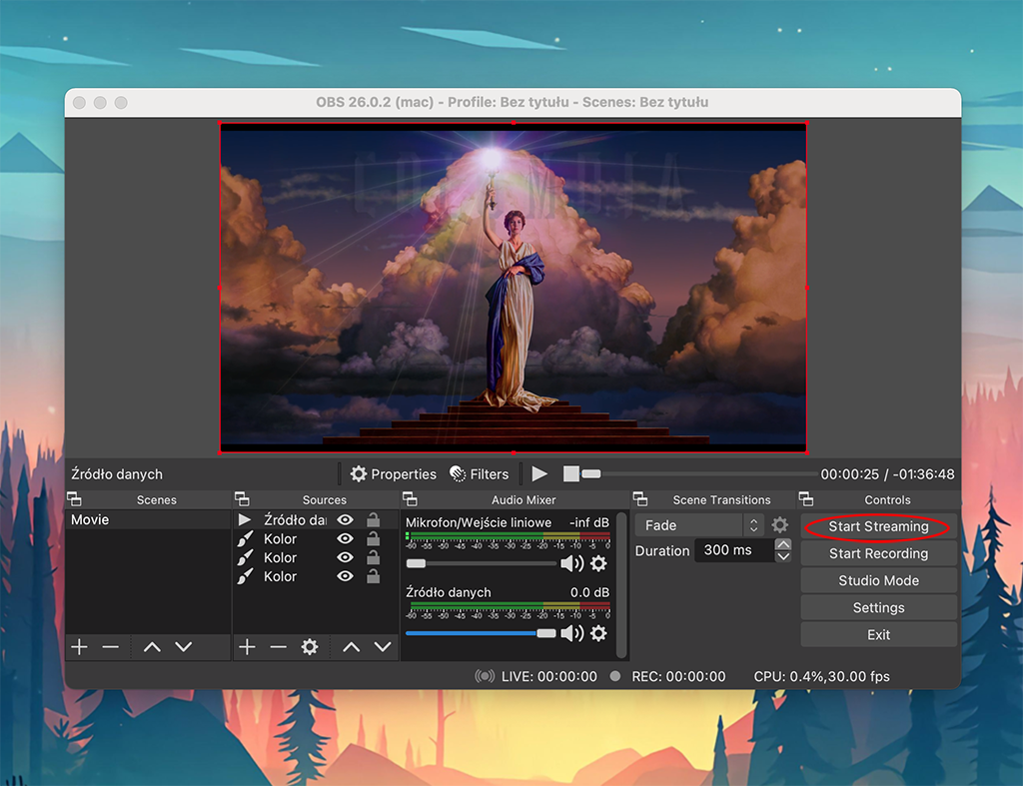1023x786 pixels.
Task: Click the Audio Mixer vertical scrollbar
Action: [621, 585]
